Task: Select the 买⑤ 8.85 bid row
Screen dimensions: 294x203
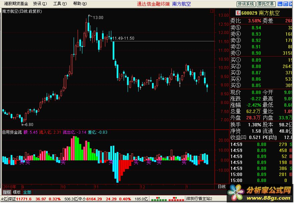Action: point(261,85)
